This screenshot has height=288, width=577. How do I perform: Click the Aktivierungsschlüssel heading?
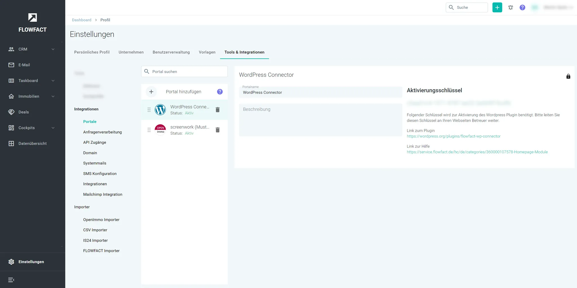[x=434, y=91]
